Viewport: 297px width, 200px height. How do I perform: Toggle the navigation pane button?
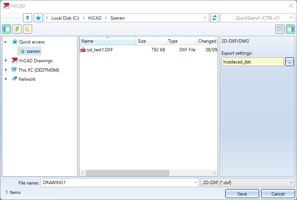(x=6, y=29)
